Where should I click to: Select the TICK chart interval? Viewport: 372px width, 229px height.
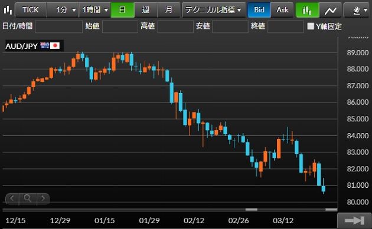coord(31,10)
